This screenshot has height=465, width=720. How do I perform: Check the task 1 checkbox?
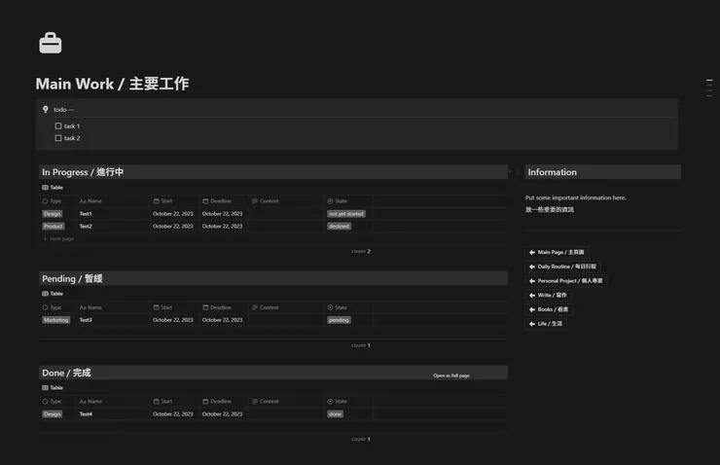(x=58, y=125)
